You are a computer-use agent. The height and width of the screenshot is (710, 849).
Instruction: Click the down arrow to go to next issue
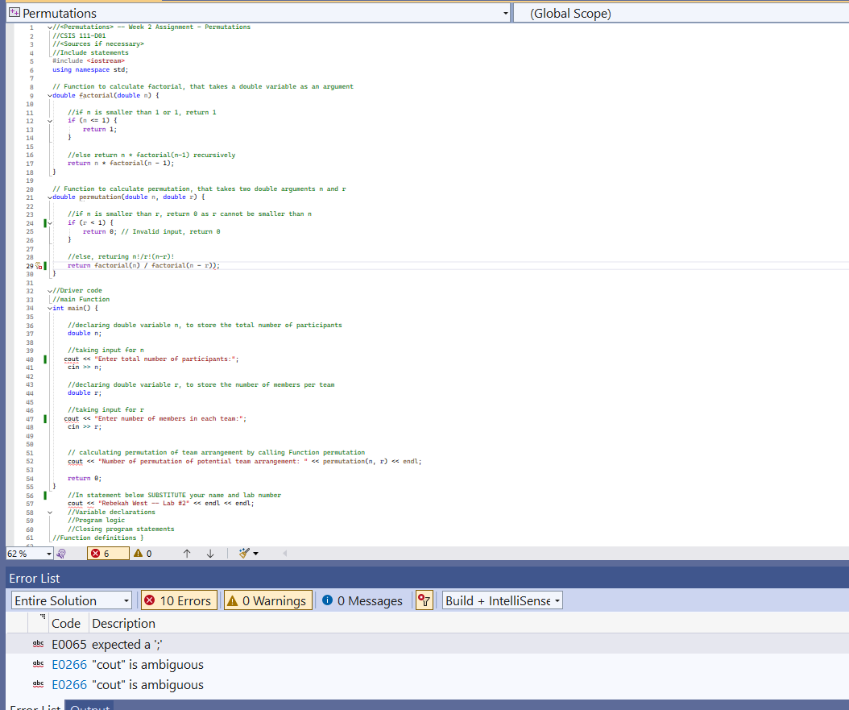(209, 553)
